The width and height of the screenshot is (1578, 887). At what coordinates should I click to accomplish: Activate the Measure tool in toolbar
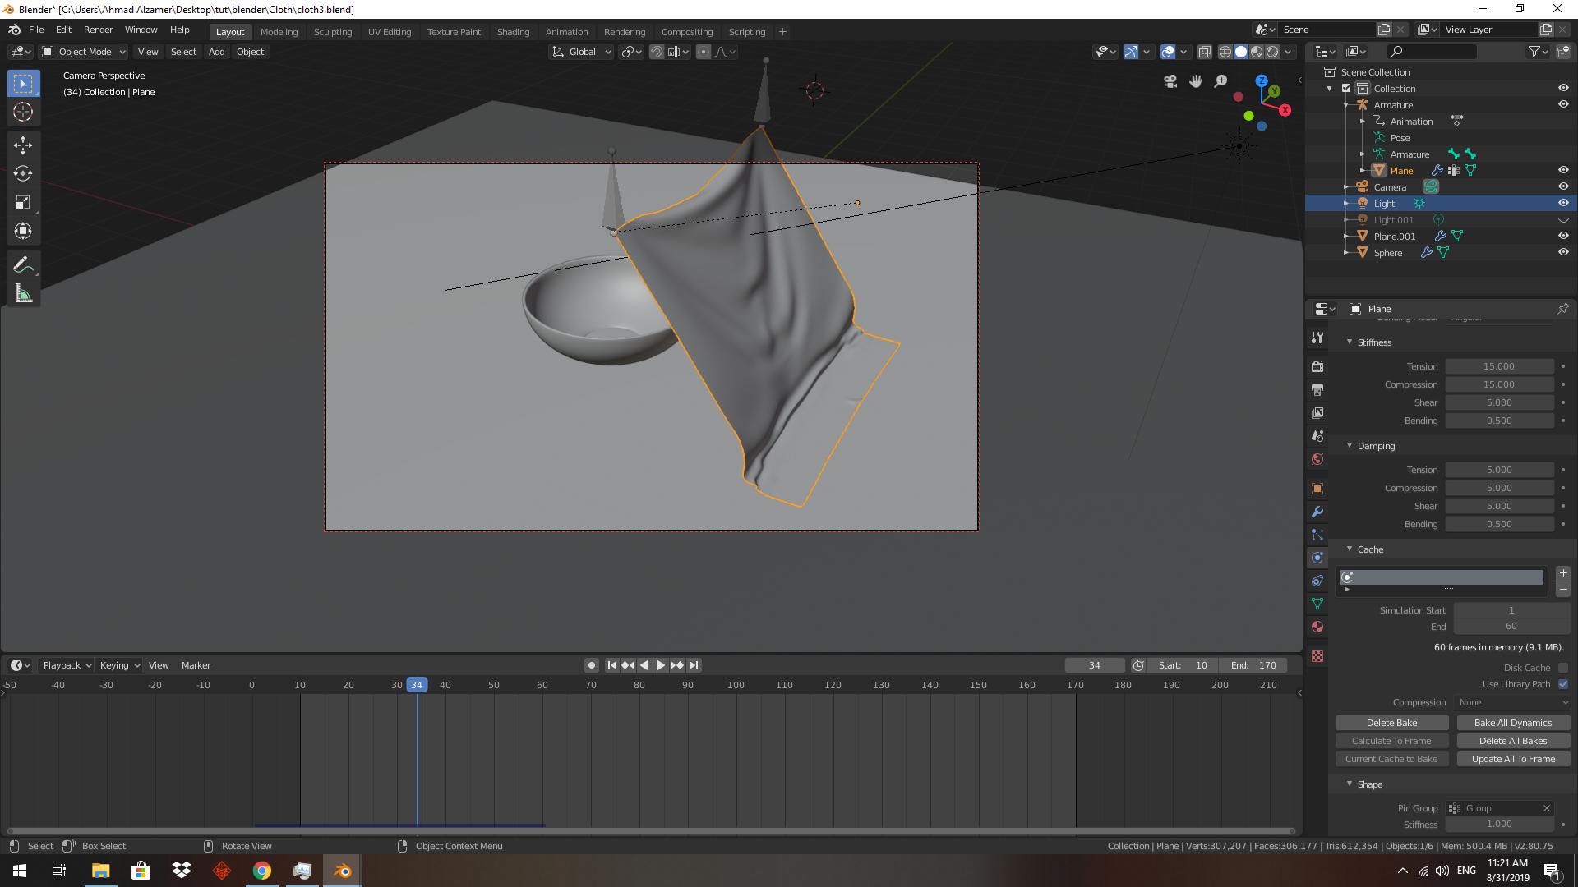[23, 292]
